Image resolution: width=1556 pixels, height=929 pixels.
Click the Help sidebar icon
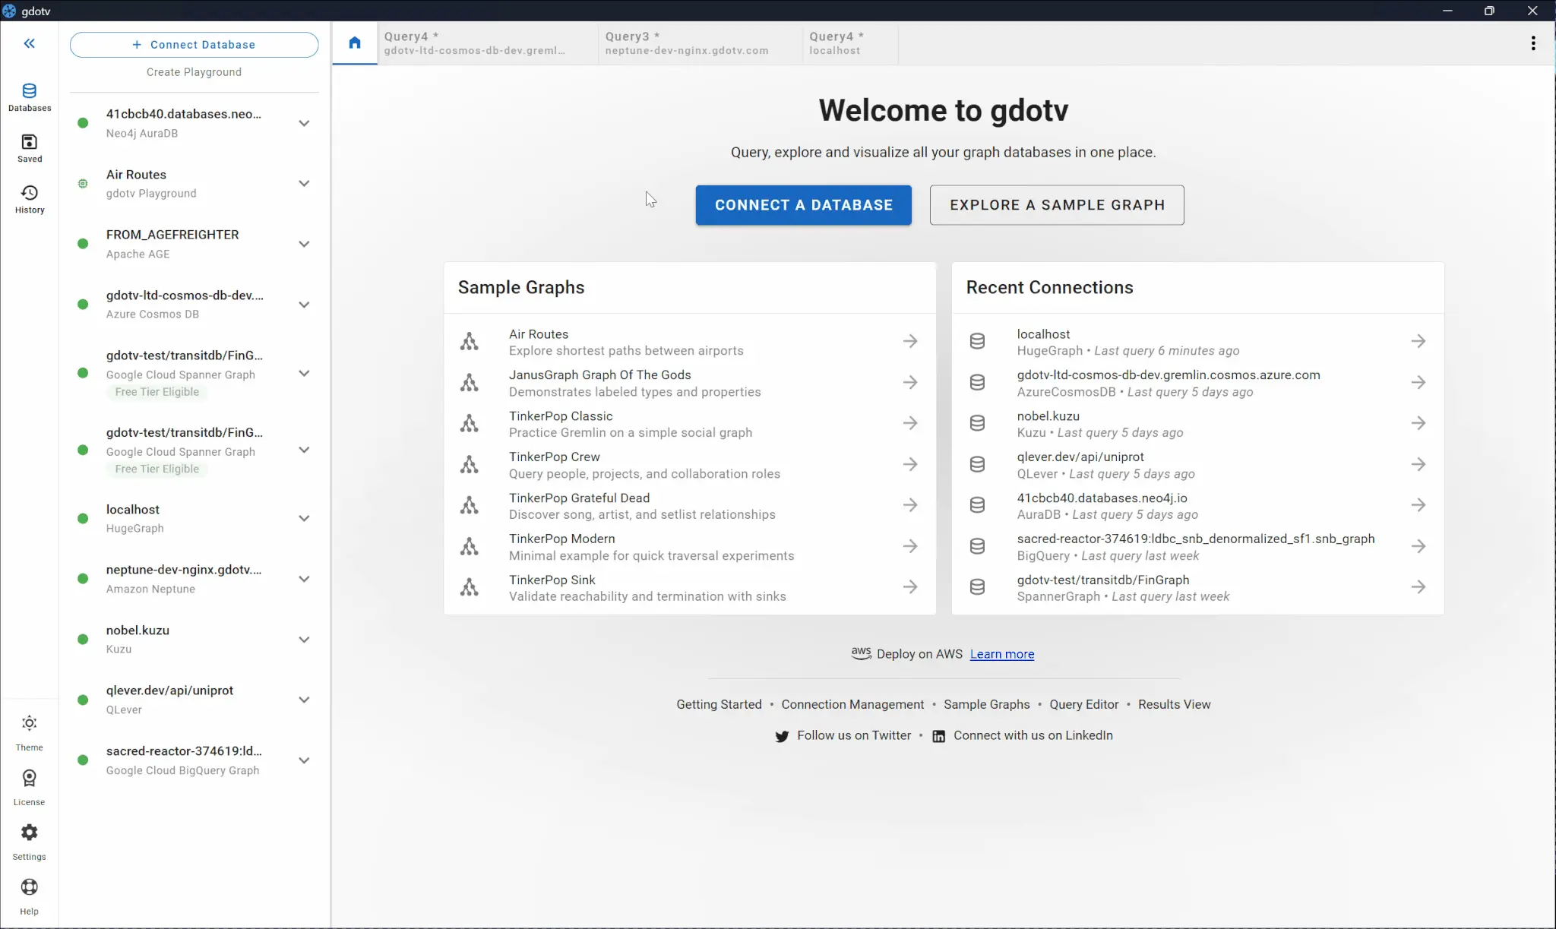click(x=29, y=888)
